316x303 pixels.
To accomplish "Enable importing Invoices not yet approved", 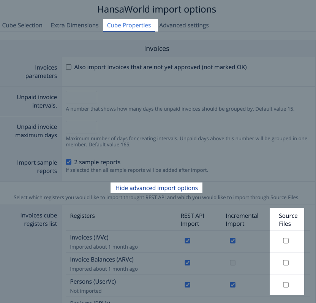I will pyautogui.click(x=69, y=67).
